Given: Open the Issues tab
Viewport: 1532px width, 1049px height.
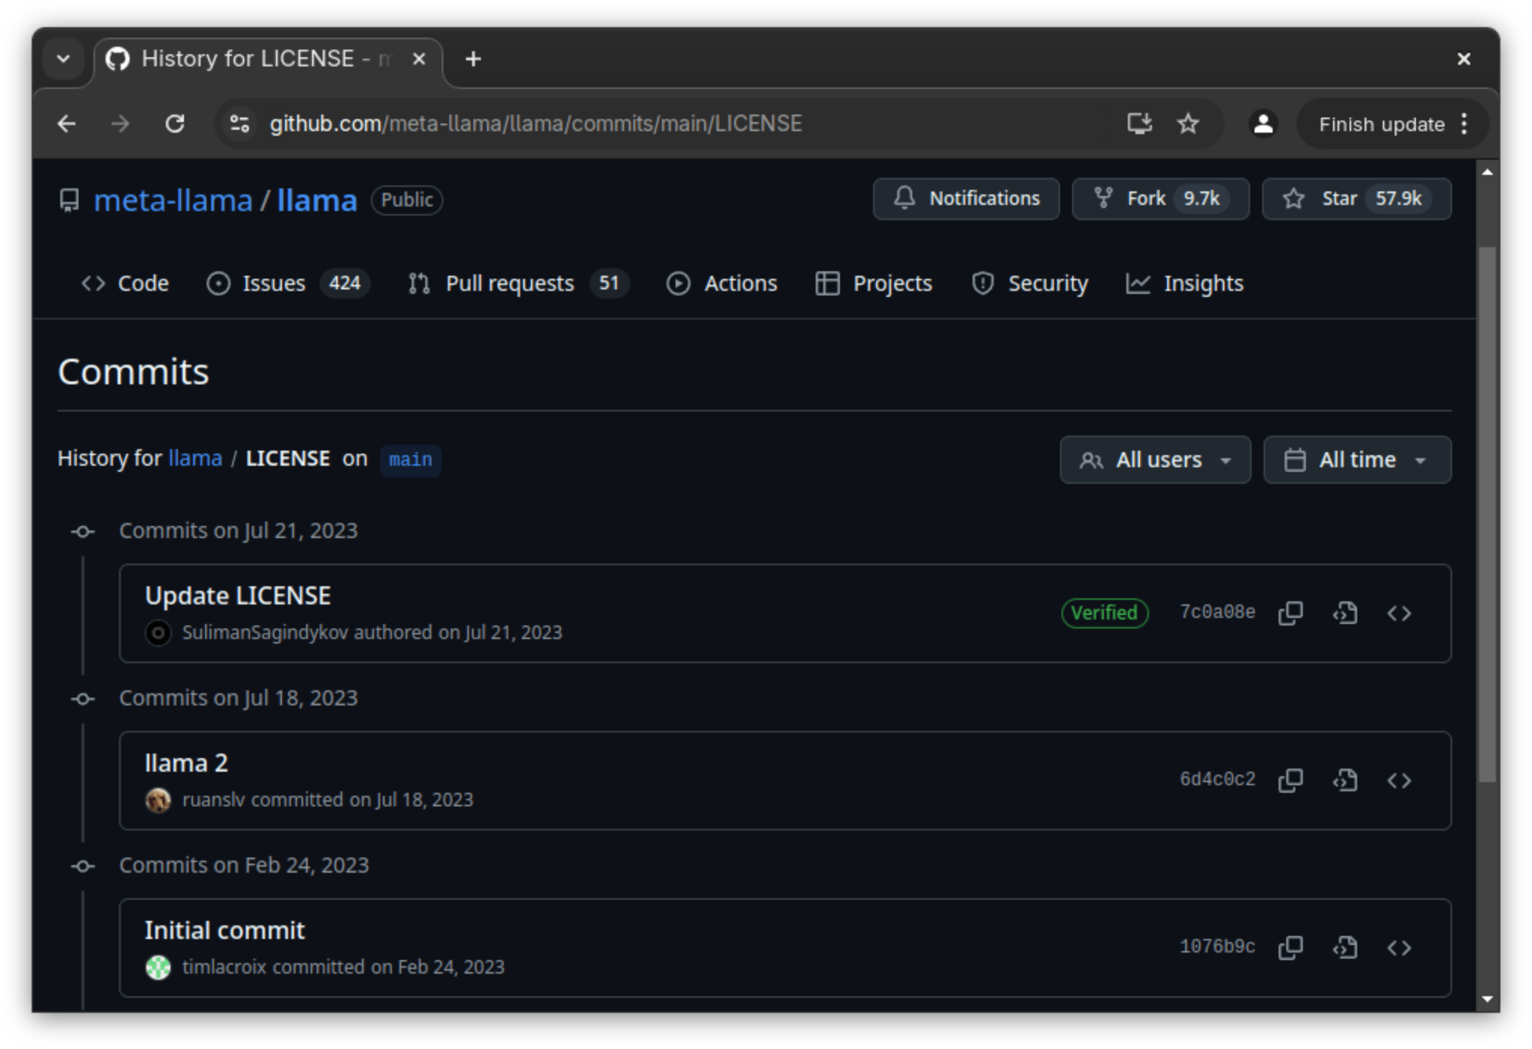Looking at the screenshot, I should click(288, 283).
